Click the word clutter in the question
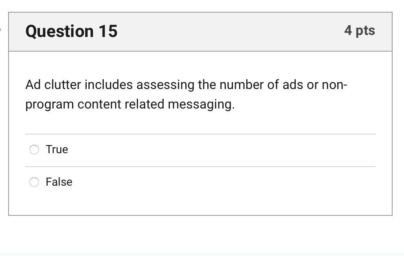404x256 pixels. coord(61,85)
